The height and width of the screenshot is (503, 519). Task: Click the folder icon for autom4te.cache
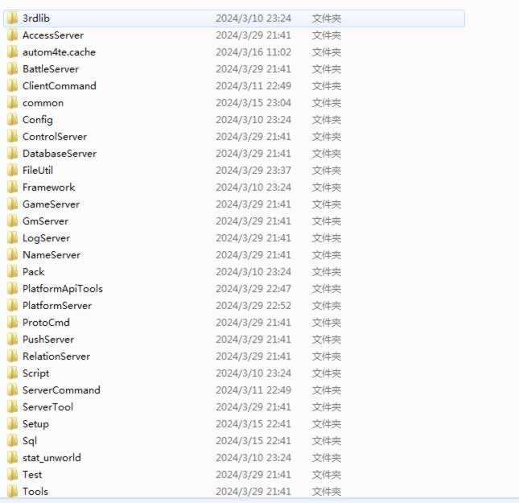click(x=12, y=52)
